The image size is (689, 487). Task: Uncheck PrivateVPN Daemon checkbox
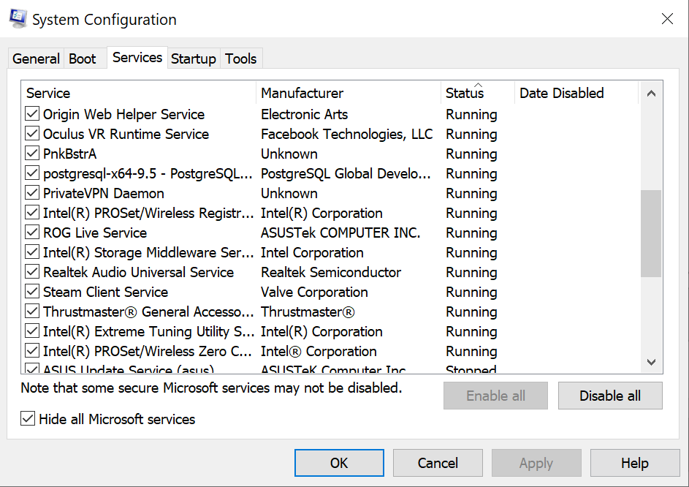click(x=32, y=193)
